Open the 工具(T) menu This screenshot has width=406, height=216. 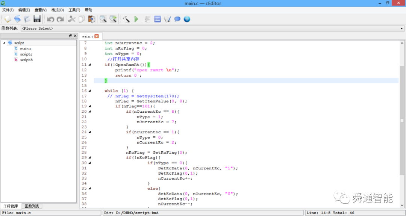74,10
